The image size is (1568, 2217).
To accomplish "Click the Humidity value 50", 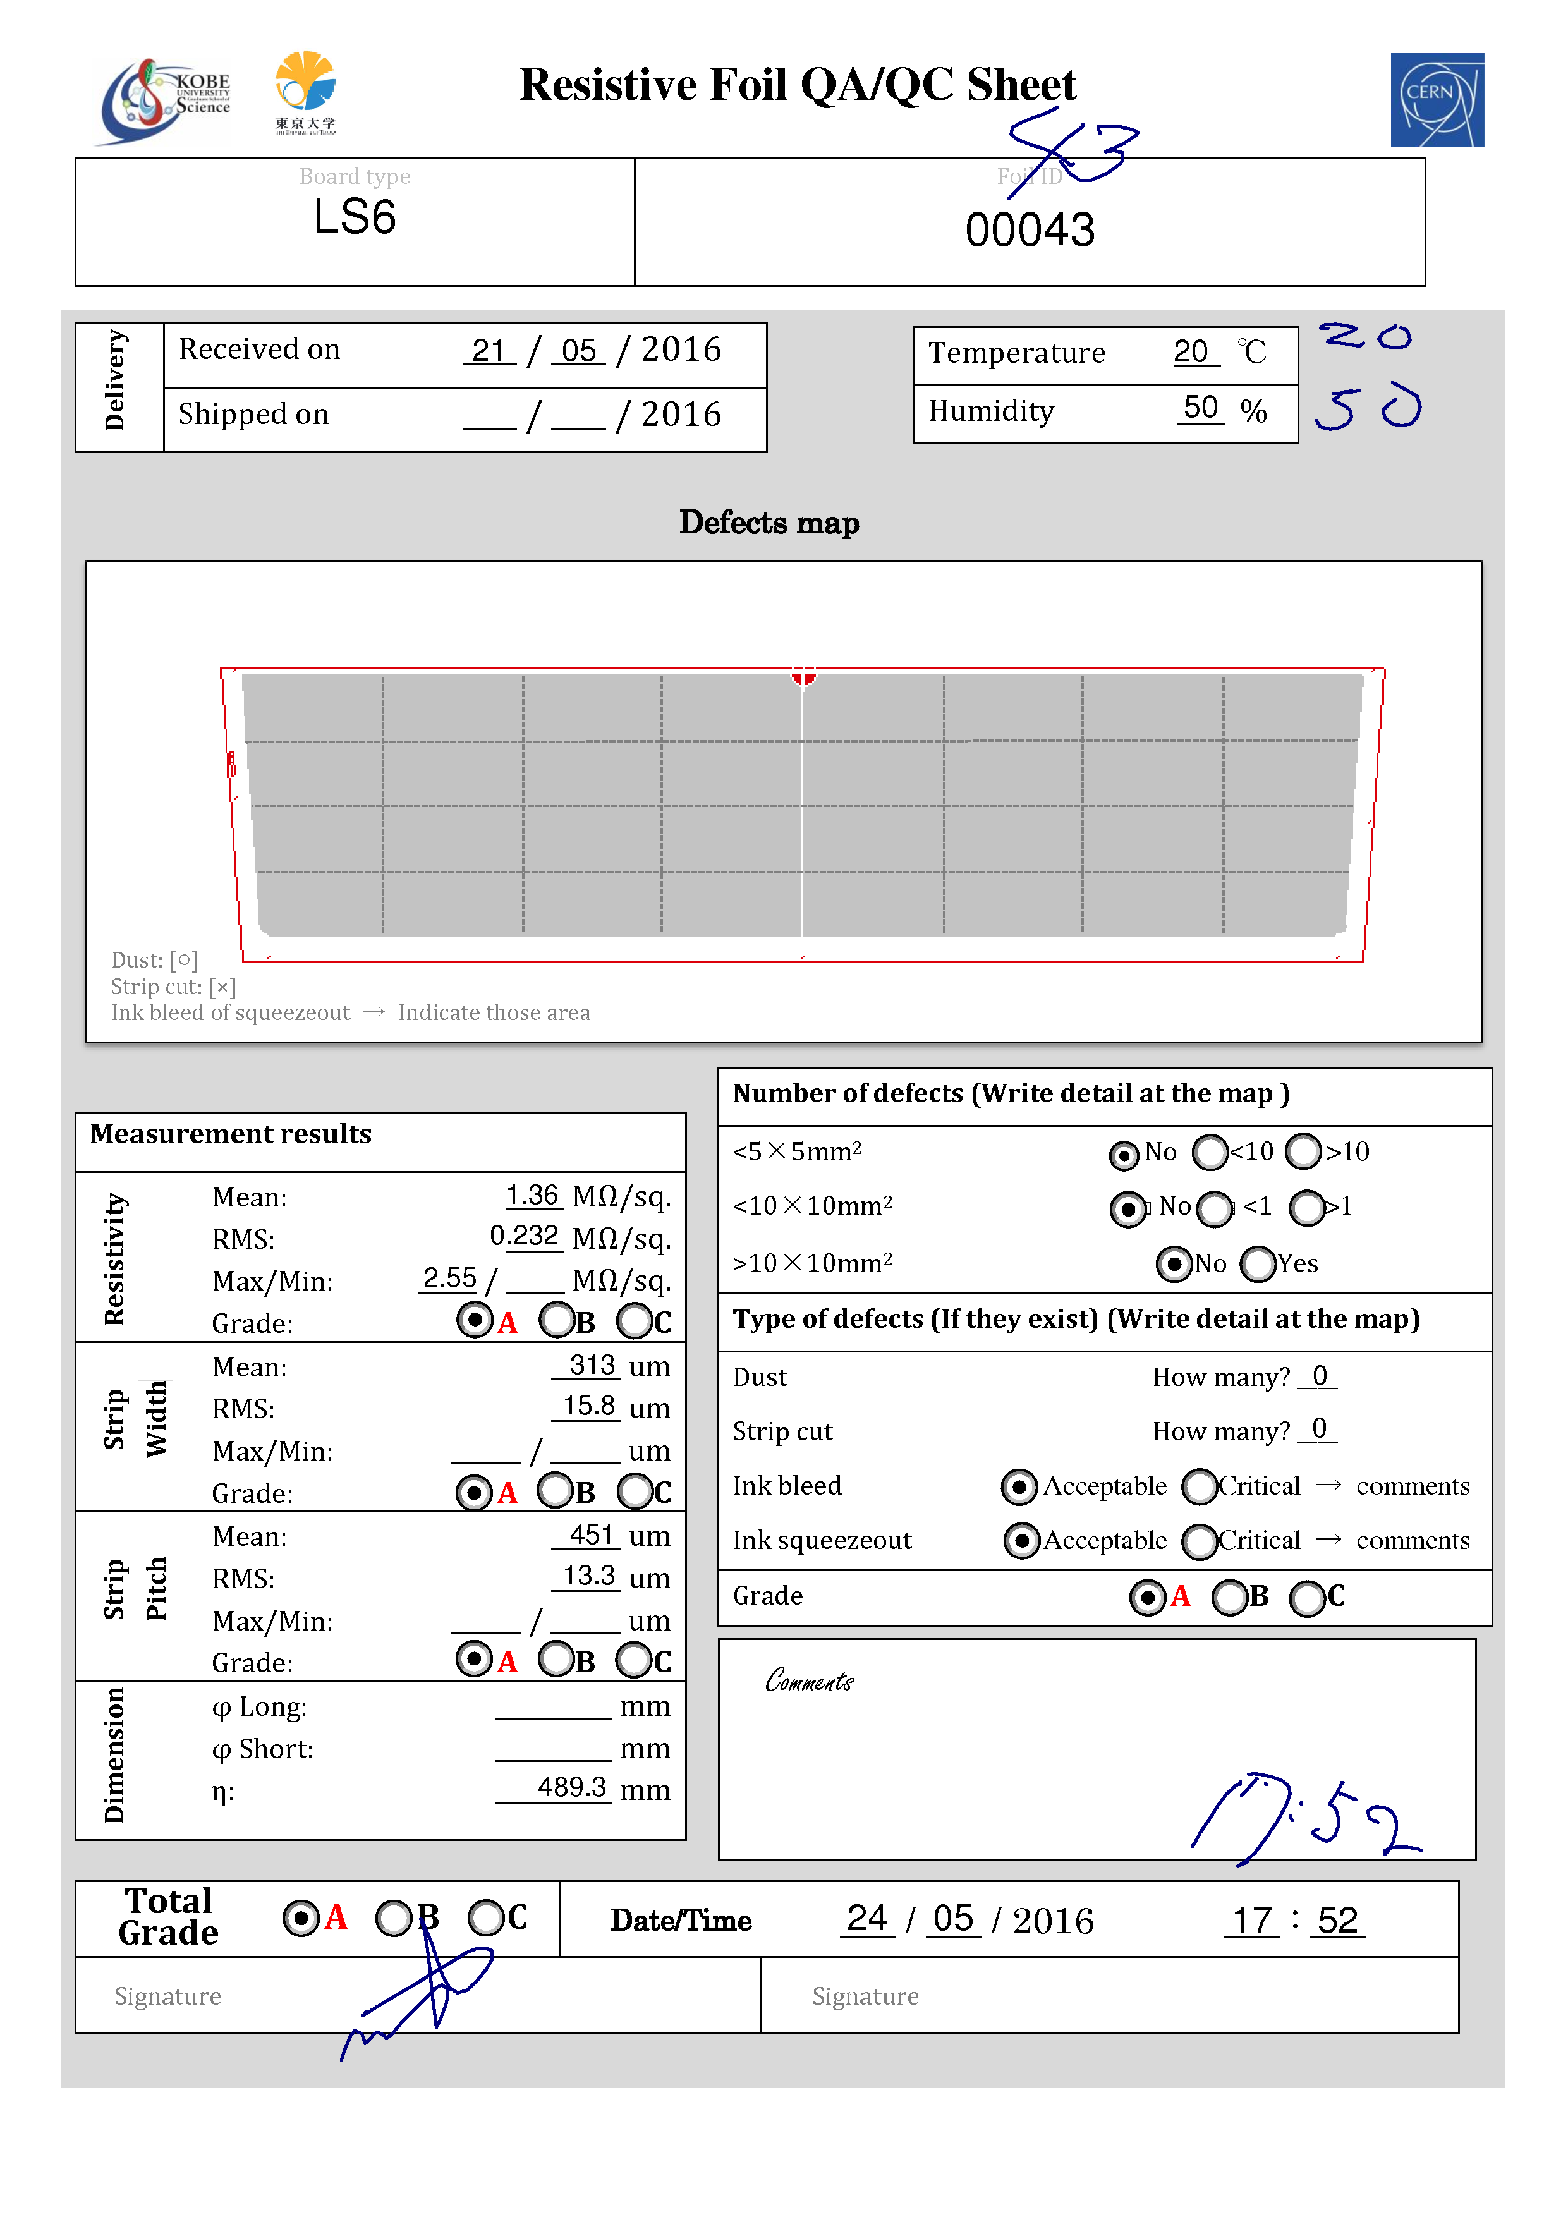I will pos(1200,408).
